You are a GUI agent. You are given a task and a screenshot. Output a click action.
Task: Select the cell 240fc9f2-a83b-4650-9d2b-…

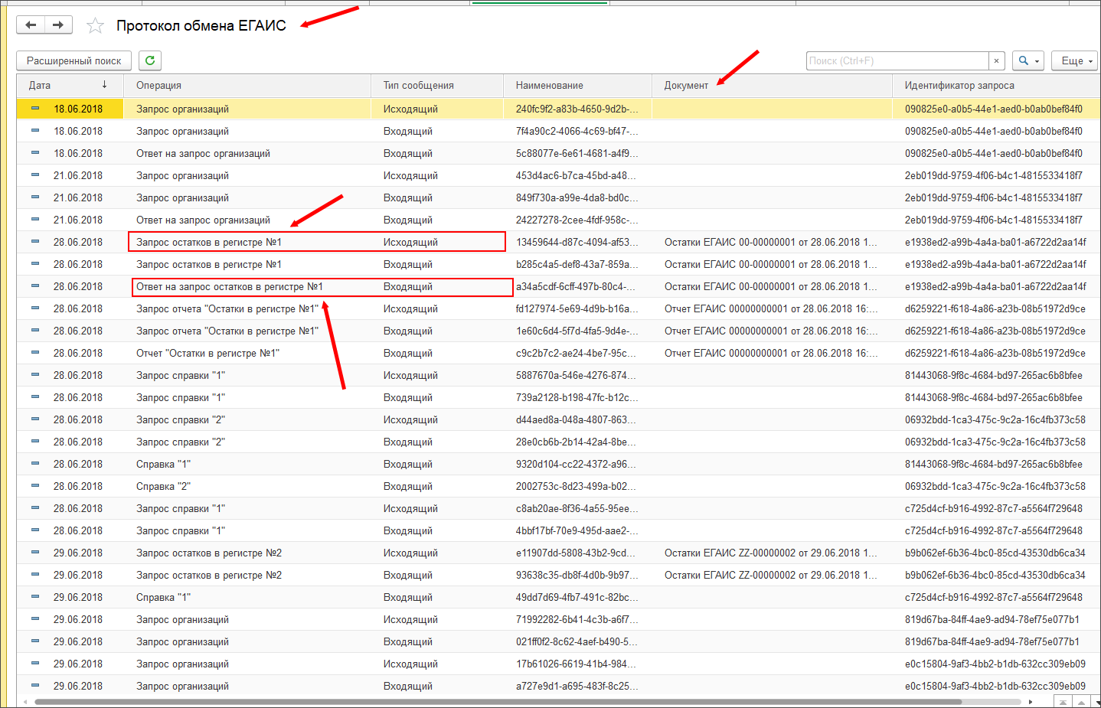point(577,109)
